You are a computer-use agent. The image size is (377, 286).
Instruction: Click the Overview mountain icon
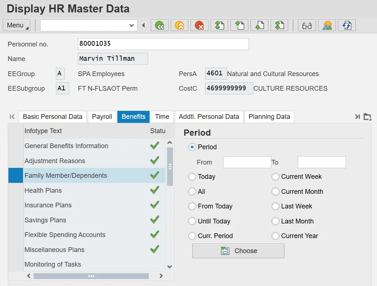coord(327,25)
